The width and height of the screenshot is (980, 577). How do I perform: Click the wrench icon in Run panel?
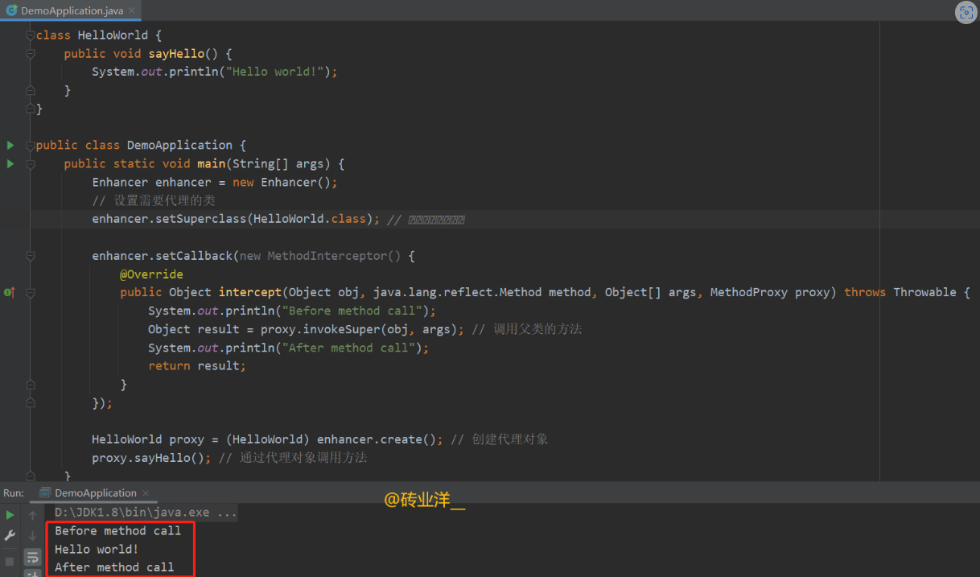coord(10,535)
